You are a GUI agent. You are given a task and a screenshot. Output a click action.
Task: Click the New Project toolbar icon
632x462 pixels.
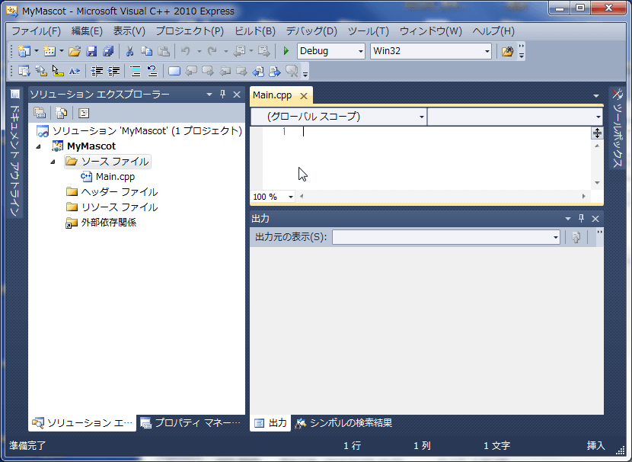24,51
